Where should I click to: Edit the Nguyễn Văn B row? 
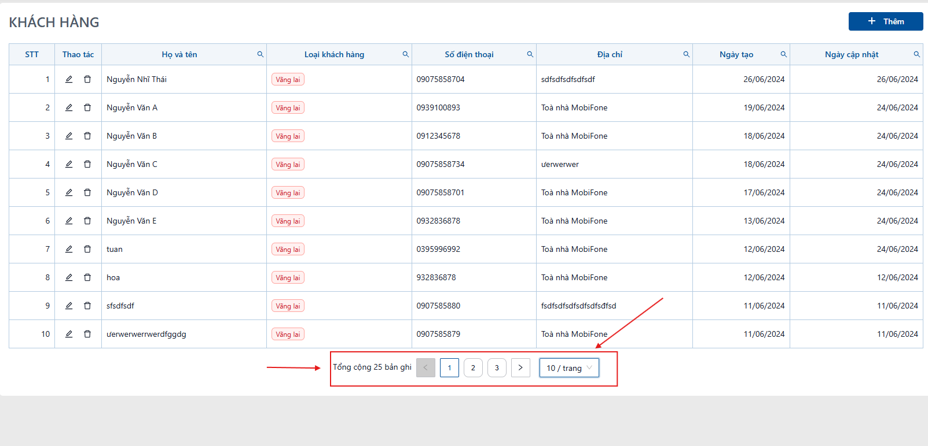pyautogui.click(x=69, y=136)
